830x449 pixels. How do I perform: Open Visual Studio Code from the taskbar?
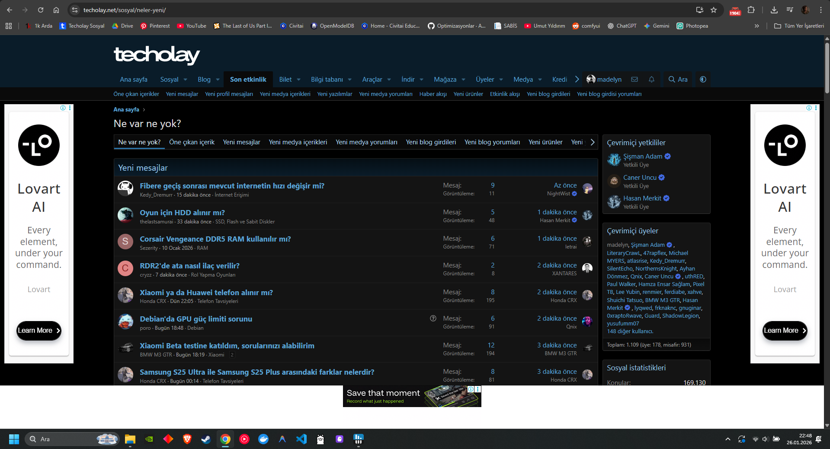pyautogui.click(x=301, y=439)
